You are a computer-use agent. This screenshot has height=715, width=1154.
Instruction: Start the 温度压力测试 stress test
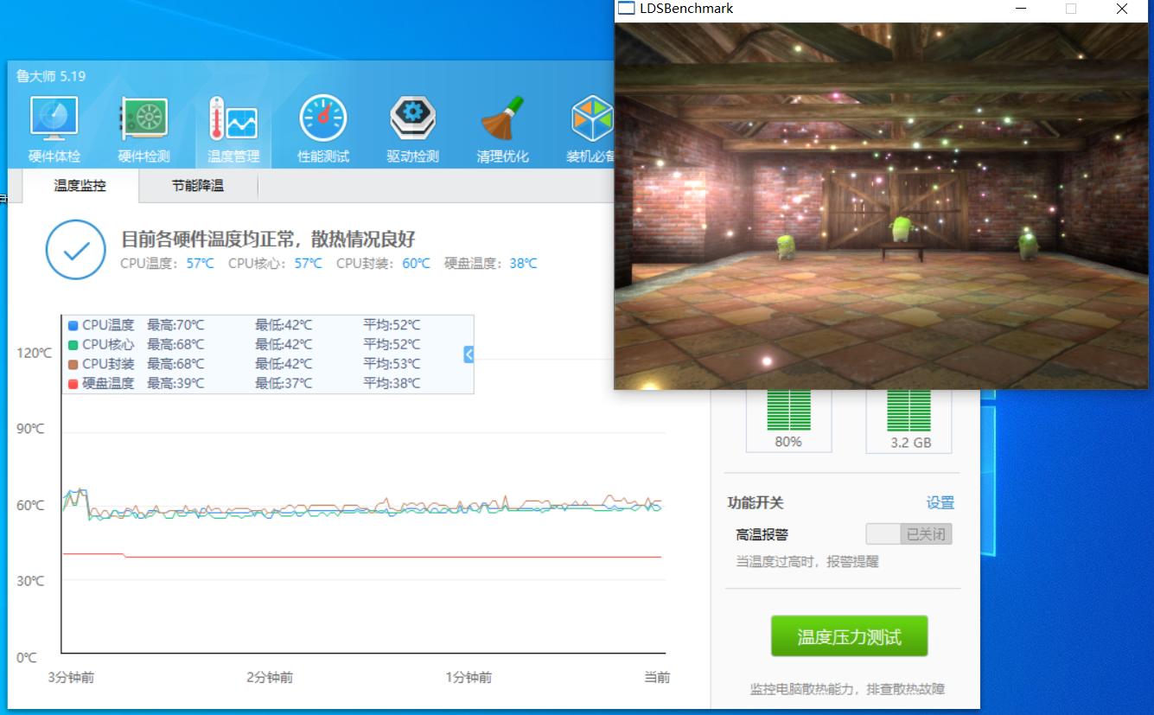tap(849, 637)
